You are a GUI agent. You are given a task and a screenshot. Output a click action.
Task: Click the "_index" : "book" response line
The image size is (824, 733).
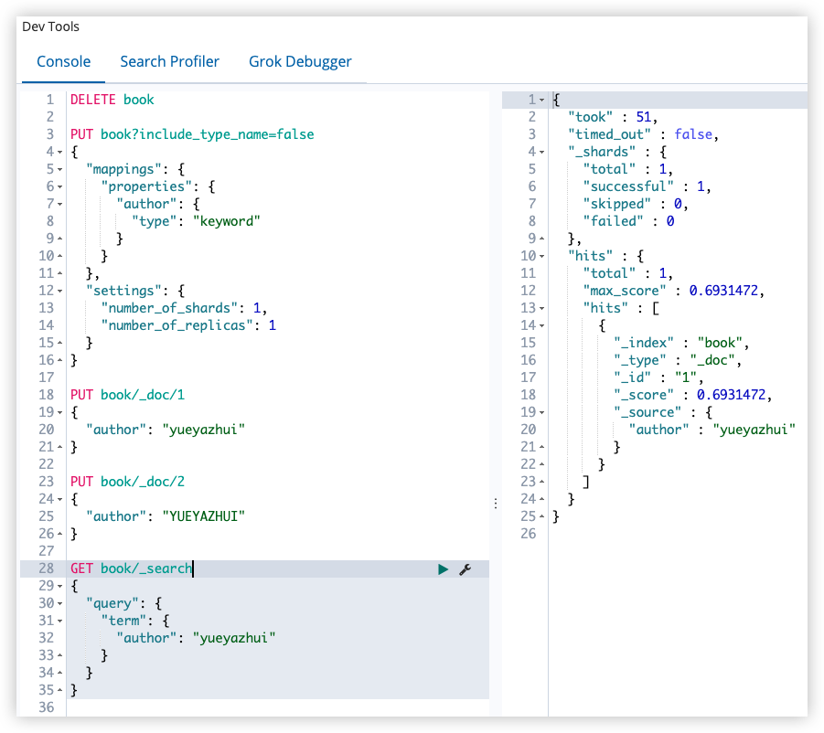(681, 343)
